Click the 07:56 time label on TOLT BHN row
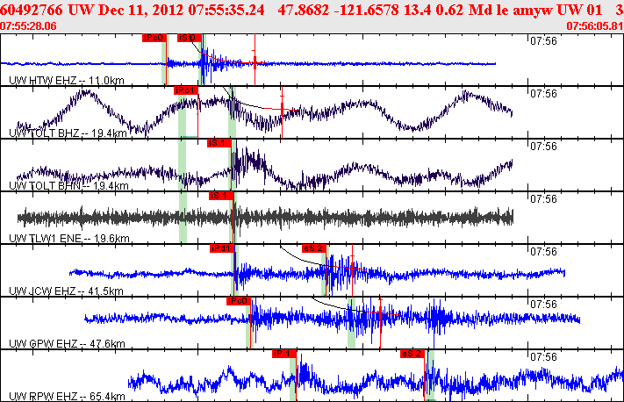 tap(543, 147)
